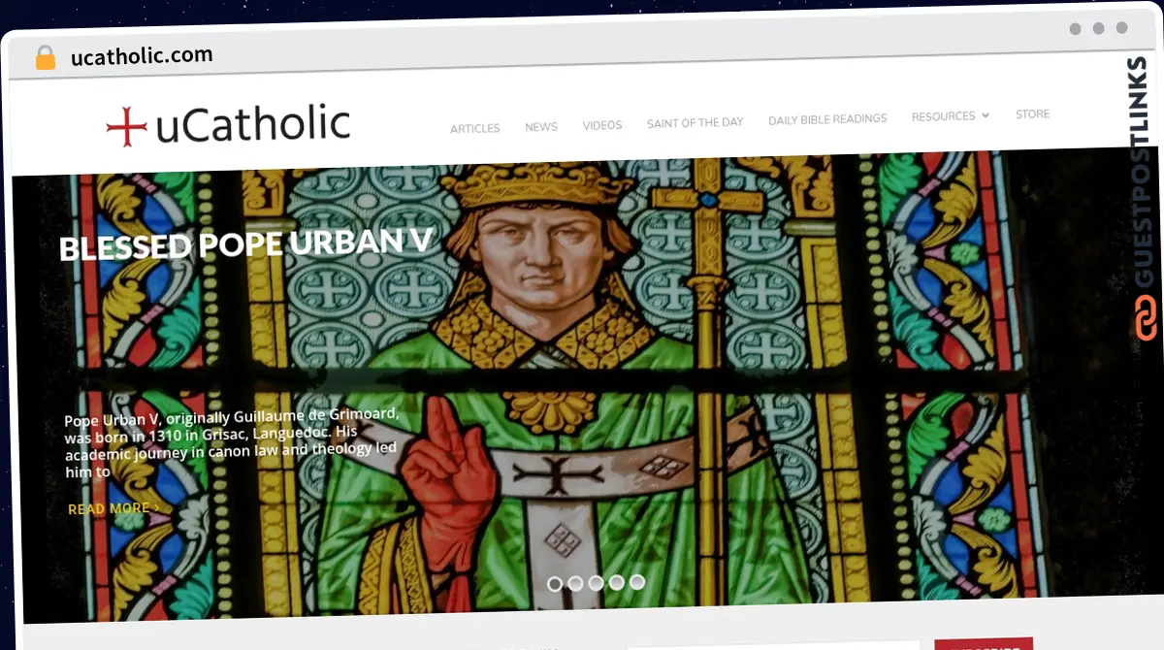
Task: Visit the Store link
Action: pos(1032,114)
